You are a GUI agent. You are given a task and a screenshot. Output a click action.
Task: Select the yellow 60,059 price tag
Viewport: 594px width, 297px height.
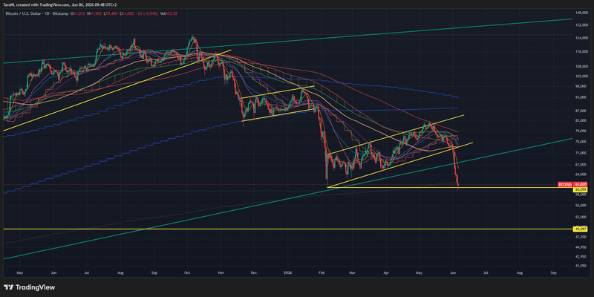[580, 189]
